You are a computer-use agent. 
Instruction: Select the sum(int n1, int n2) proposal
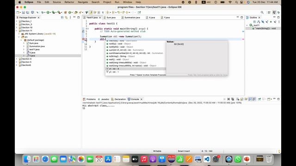136,50
